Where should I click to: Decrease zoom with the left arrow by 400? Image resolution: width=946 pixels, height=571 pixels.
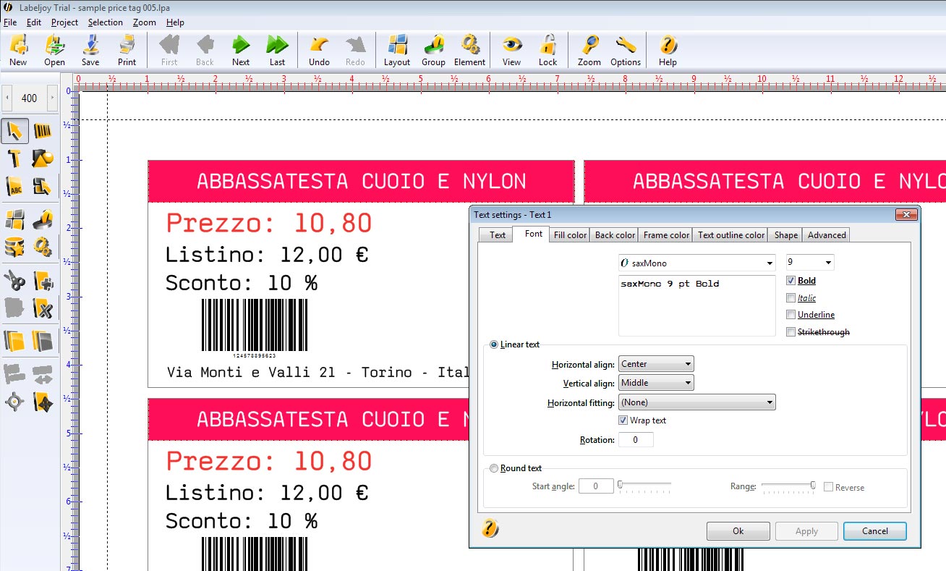tap(7, 98)
